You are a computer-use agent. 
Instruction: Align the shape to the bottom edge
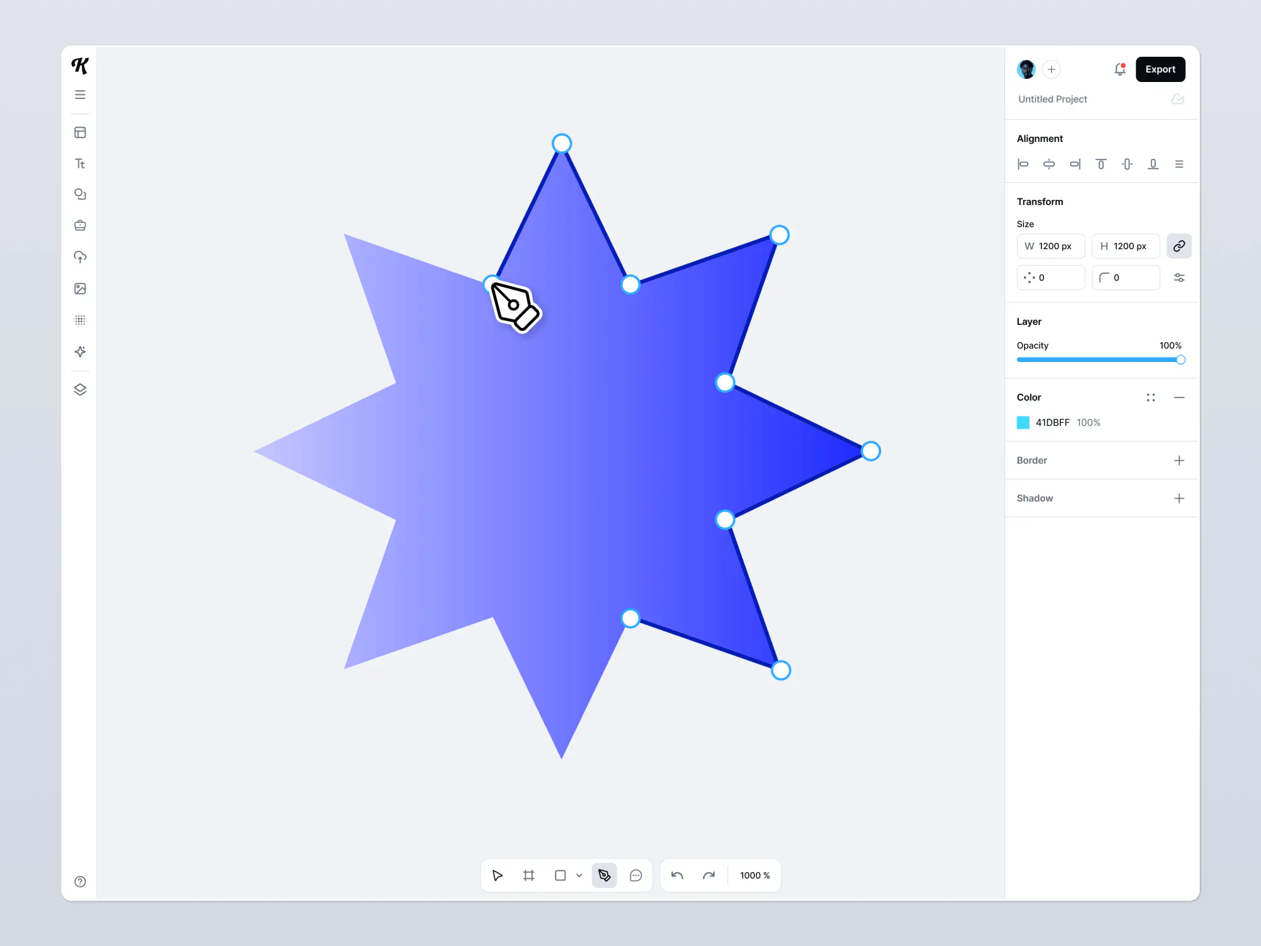[x=1153, y=164]
